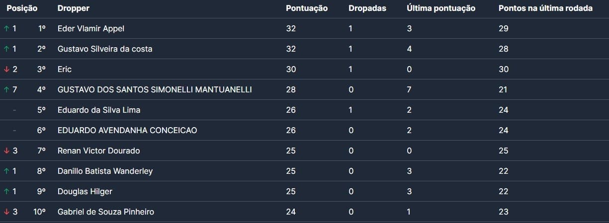Open EDUARDO AVENDANHA CONCEICAO row

[127, 131]
